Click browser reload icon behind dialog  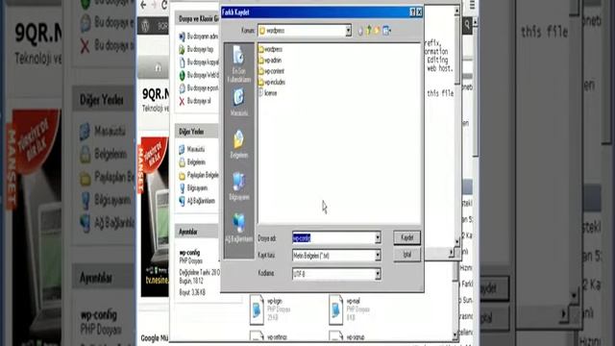click(164, 5)
